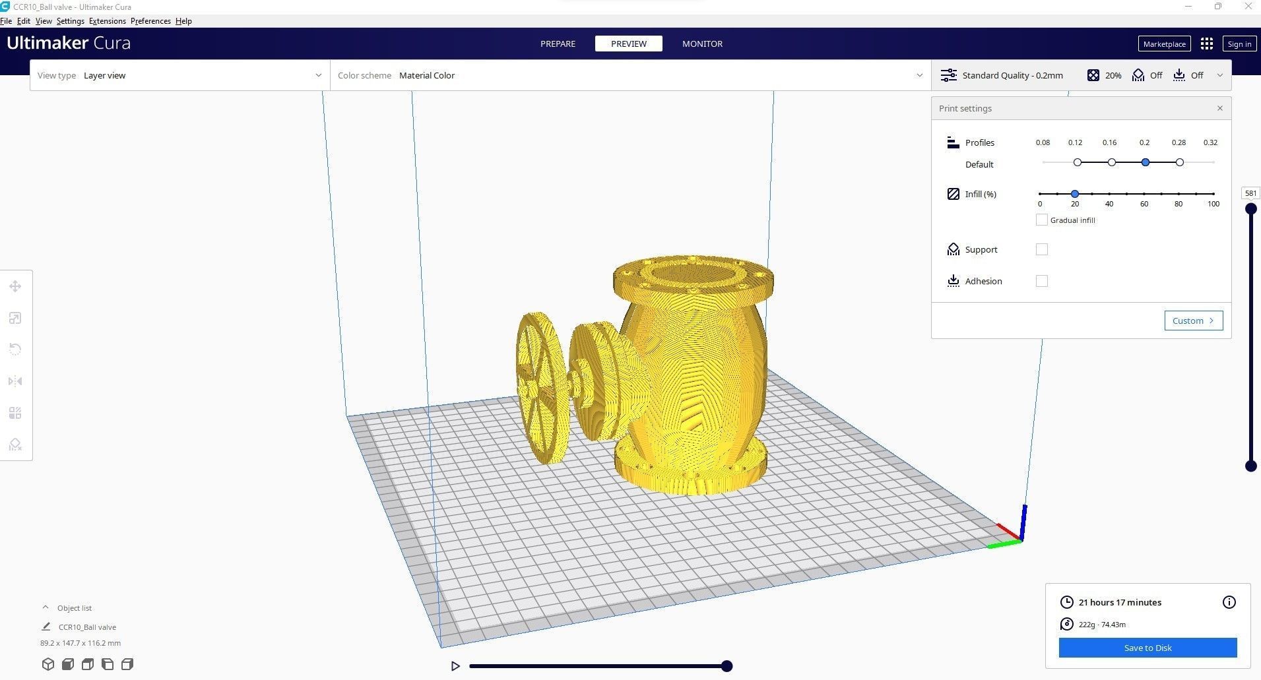Screen dimensions: 1261x680
Task: Click the print time info icon
Action: click(1229, 602)
